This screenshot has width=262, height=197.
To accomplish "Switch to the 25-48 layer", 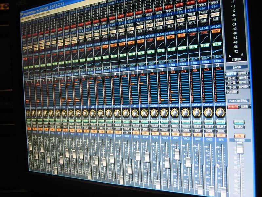I will pyautogui.click(x=232, y=77).
